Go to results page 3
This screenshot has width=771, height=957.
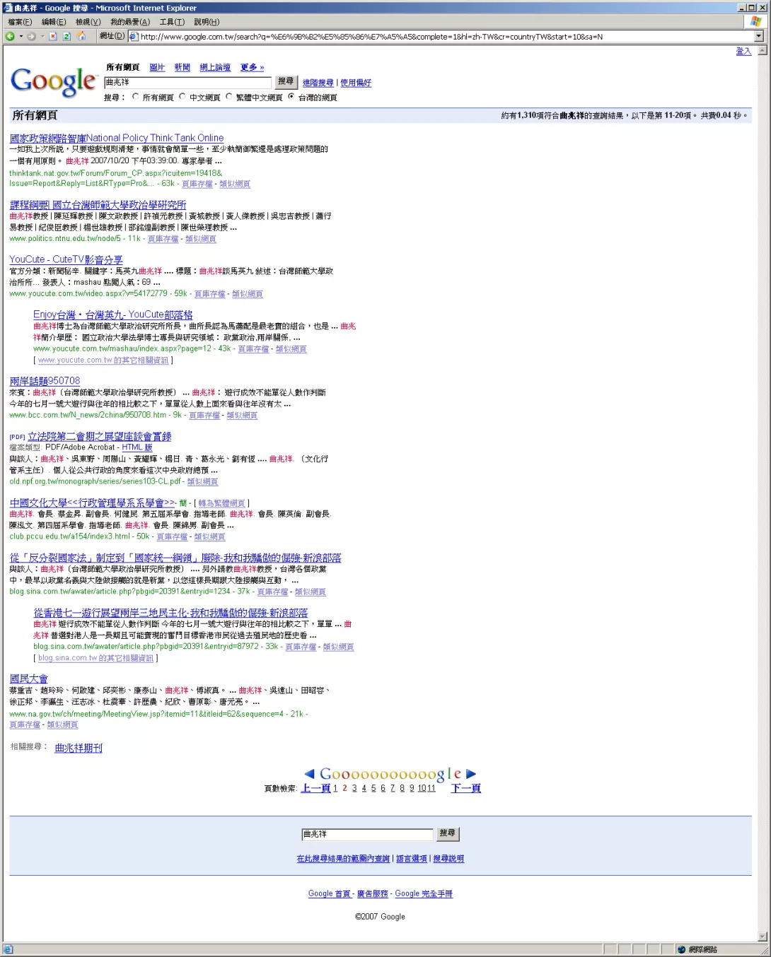354,788
